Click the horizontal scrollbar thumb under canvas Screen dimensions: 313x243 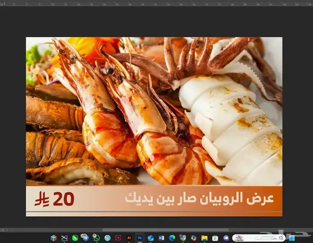tap(165, 230)
